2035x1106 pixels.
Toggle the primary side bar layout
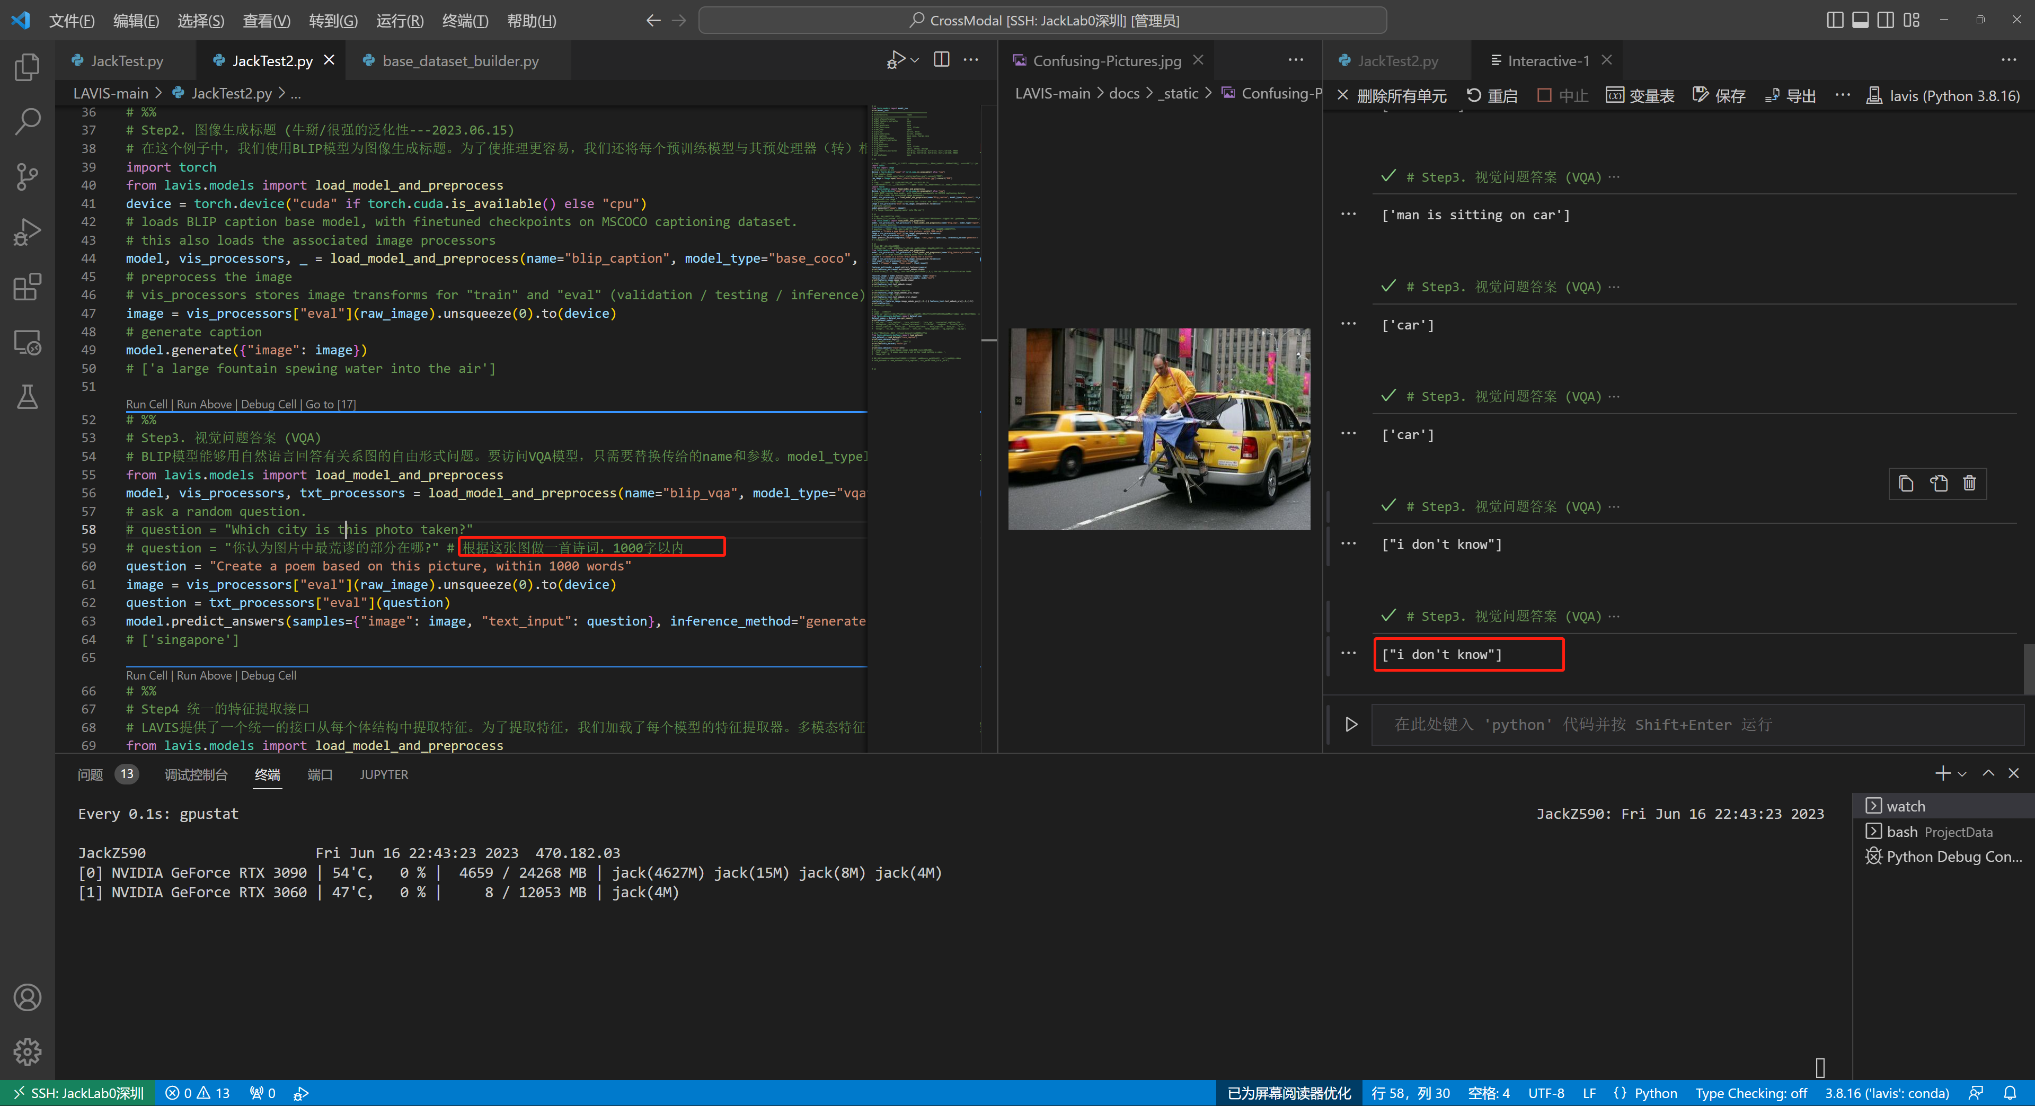coord(1834,21)
